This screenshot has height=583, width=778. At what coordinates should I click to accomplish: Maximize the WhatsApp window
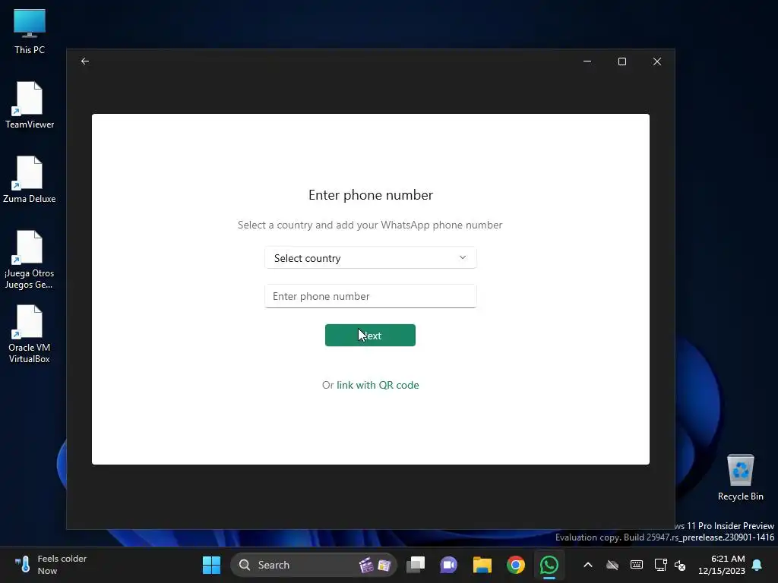[621, 61]
